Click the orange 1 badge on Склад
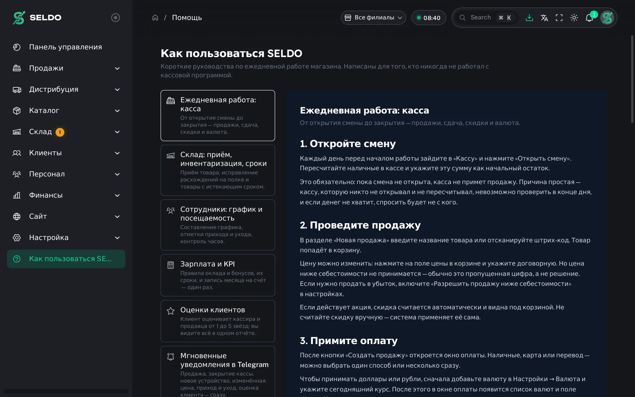Viewport: 635px width, 397px height. pyautogui.click(x=60, y=132)
